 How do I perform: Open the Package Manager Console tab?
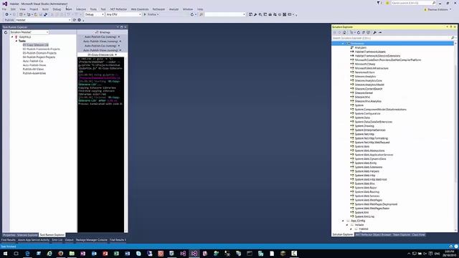[x=92, y=240]
